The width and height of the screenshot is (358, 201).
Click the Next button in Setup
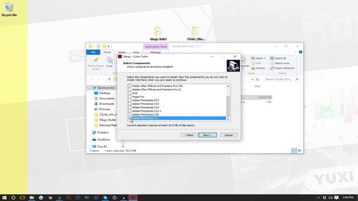pyautogui.click(x=208, y=135)
